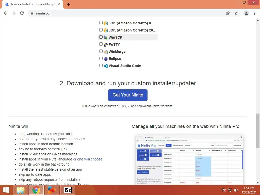260x195 pixels.
Task: Open File Explorer from the taskbar
Action: (x=20, y=190)
